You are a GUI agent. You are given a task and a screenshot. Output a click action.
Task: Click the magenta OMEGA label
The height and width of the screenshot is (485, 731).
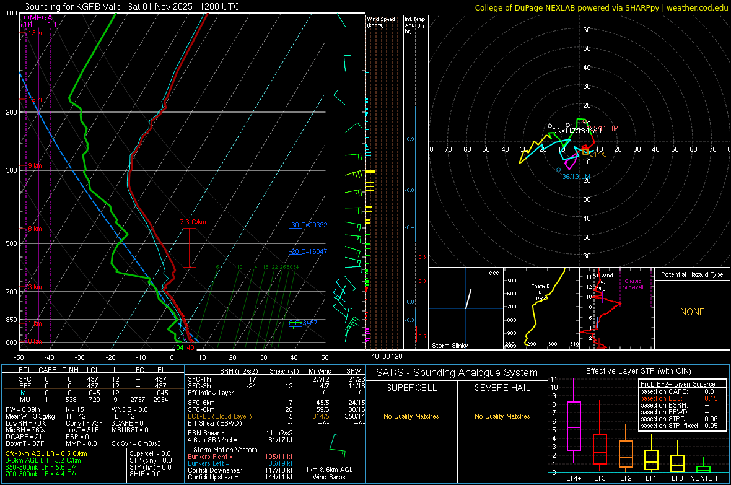[38, 18]
